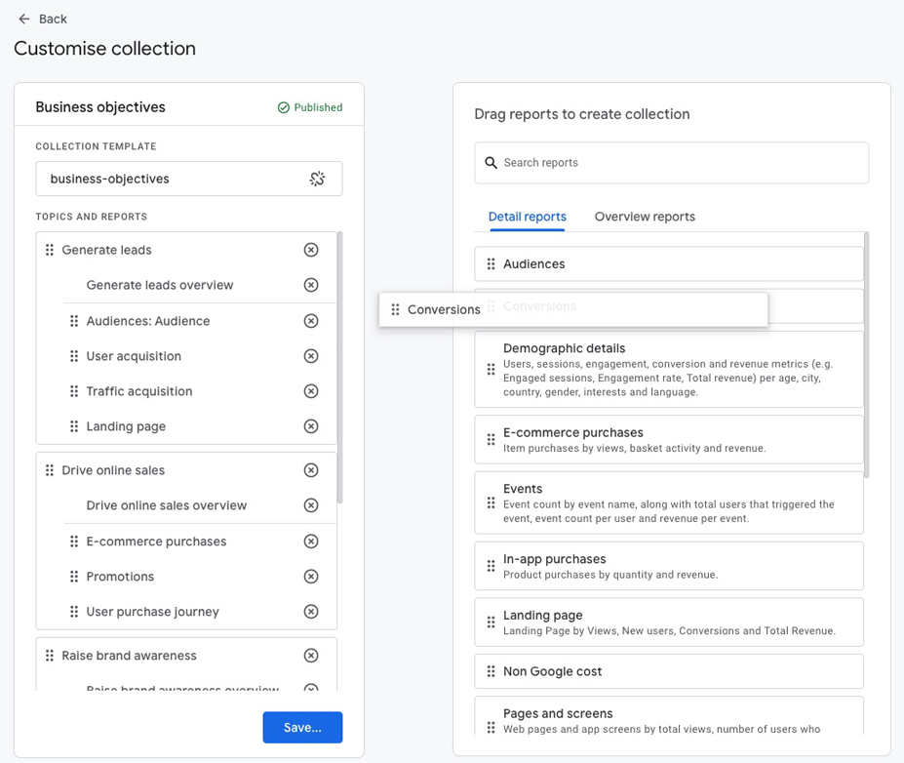Remove the Generate leads topic
Image resolution: width=904 pixels, height=763 pixels.
click(311, 250)
